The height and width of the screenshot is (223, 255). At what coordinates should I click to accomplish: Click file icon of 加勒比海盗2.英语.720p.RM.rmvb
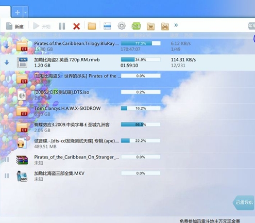[x=22, y=62]
